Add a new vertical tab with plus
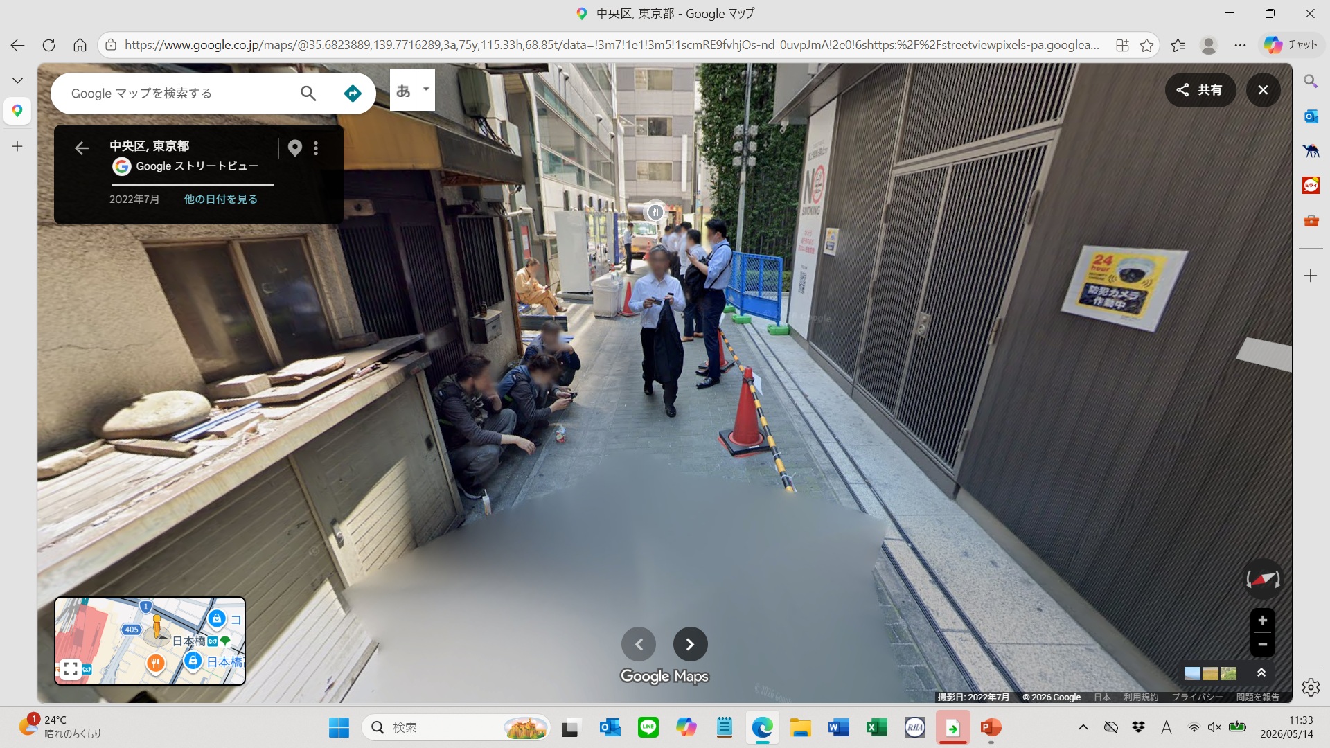Screen dimensions: 1330x748 click(x=17, y=146)
